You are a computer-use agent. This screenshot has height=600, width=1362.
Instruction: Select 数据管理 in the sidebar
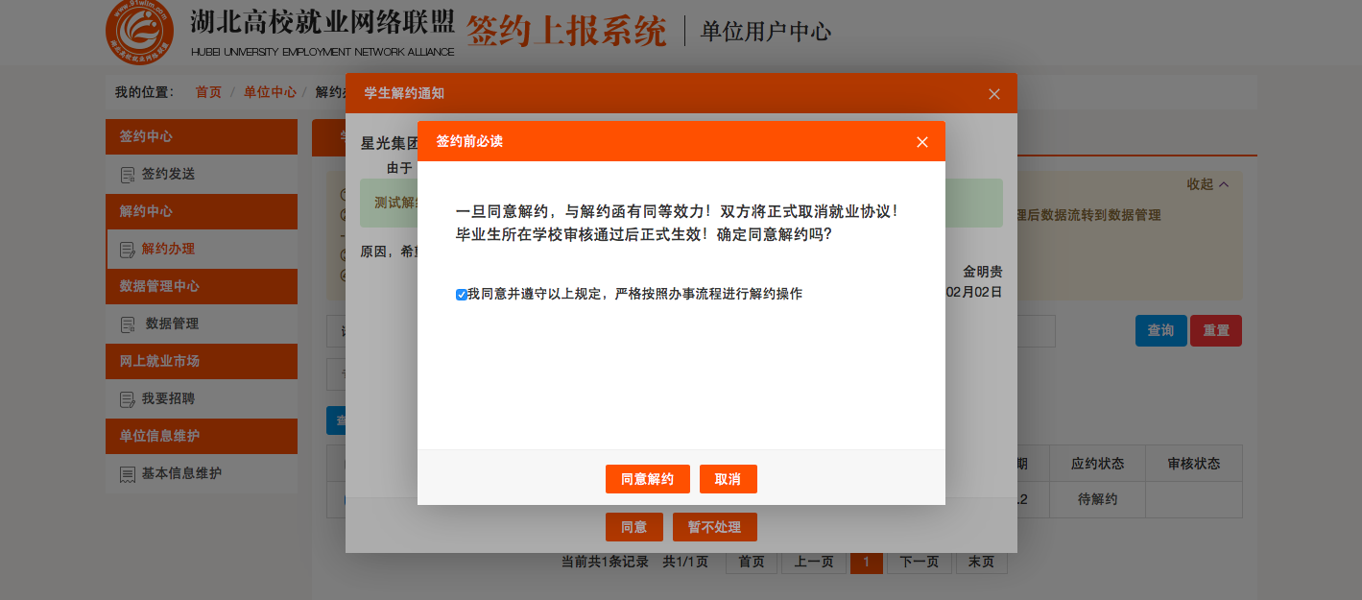point(172,324)
